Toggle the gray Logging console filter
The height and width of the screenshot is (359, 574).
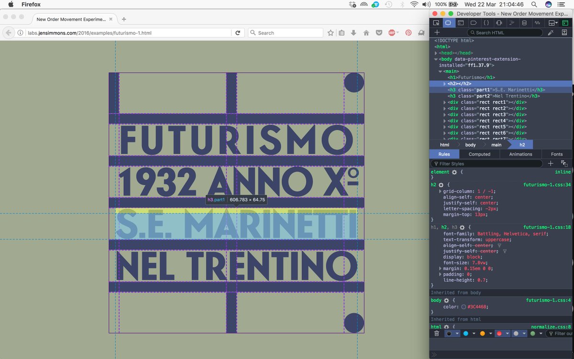click(x=516, y=334)
